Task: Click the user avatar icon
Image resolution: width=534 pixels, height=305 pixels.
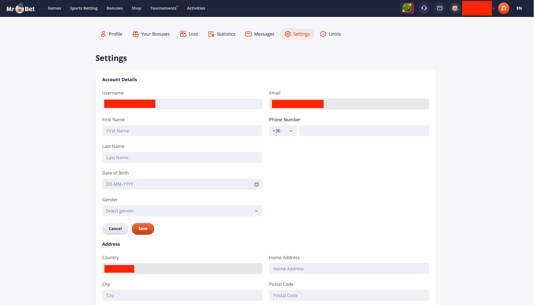Action: tap(455, 8)
